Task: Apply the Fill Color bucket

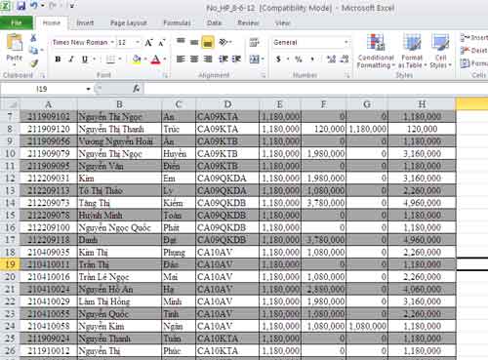Action: (137, 60)
